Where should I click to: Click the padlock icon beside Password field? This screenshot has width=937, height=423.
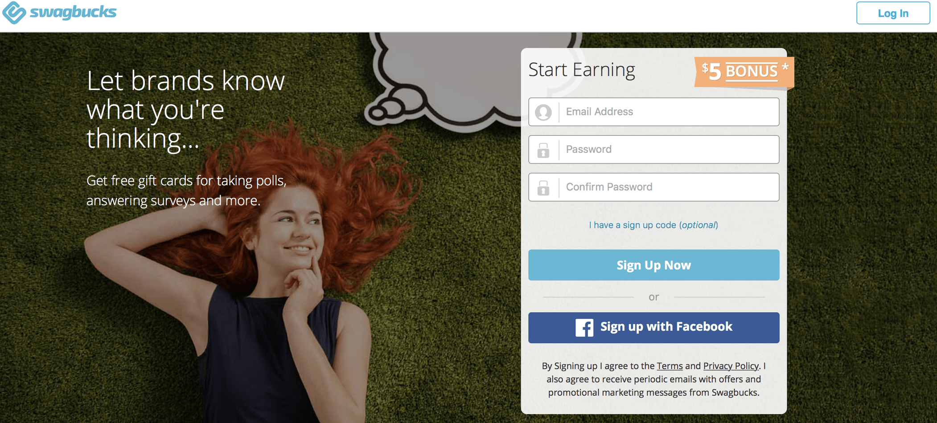click(543, 150)
